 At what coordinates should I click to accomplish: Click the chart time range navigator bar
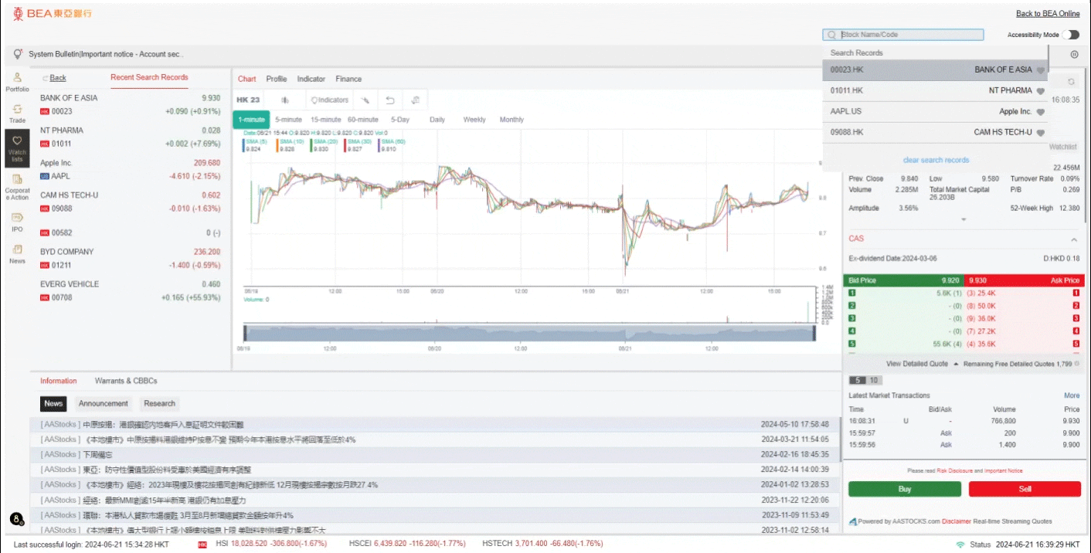tap(530, 333)
